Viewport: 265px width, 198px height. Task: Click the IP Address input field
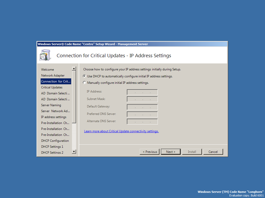click(142, 92)
